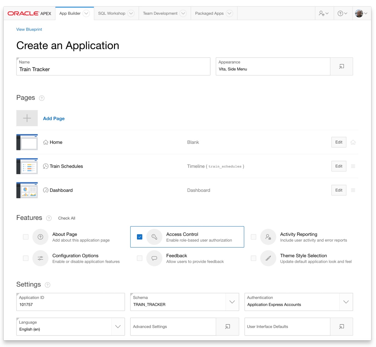The image size is (376, 347).
Task: Click into the application Name field
Action: tap(113, 69)
